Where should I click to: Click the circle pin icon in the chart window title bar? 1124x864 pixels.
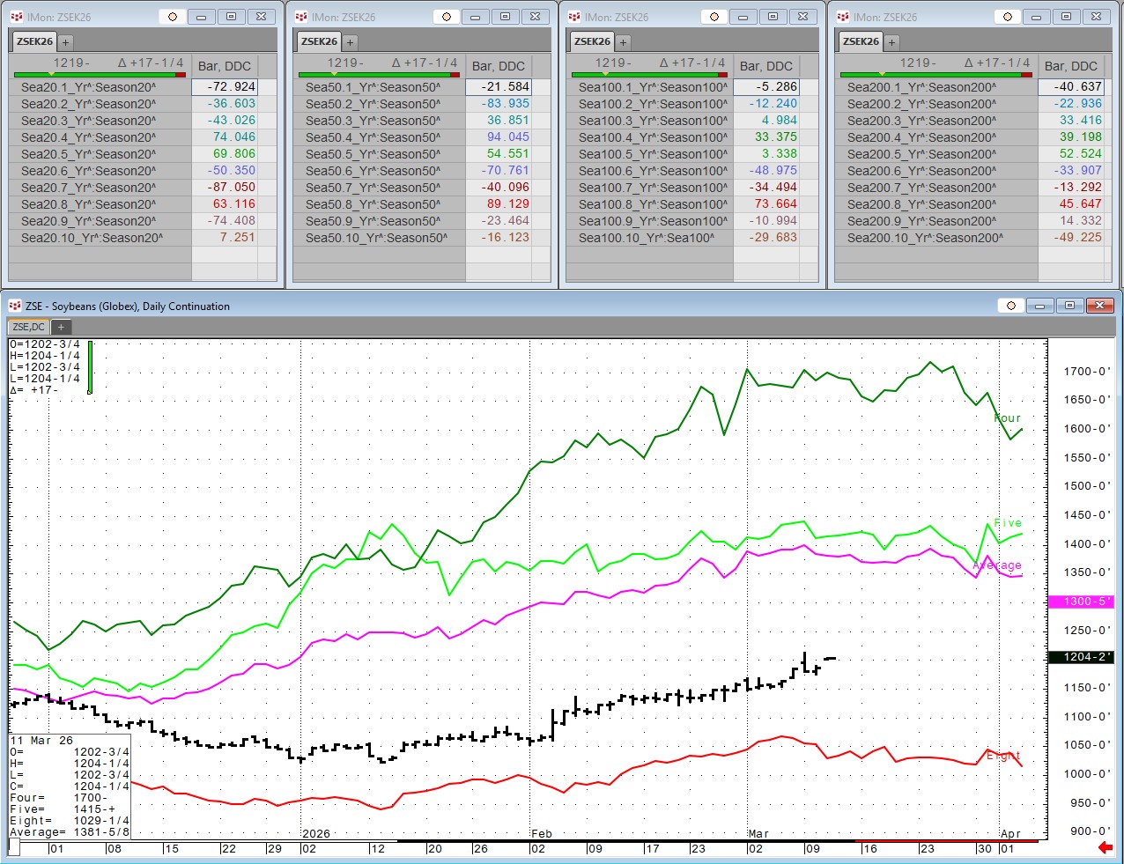click(1011, 306)
